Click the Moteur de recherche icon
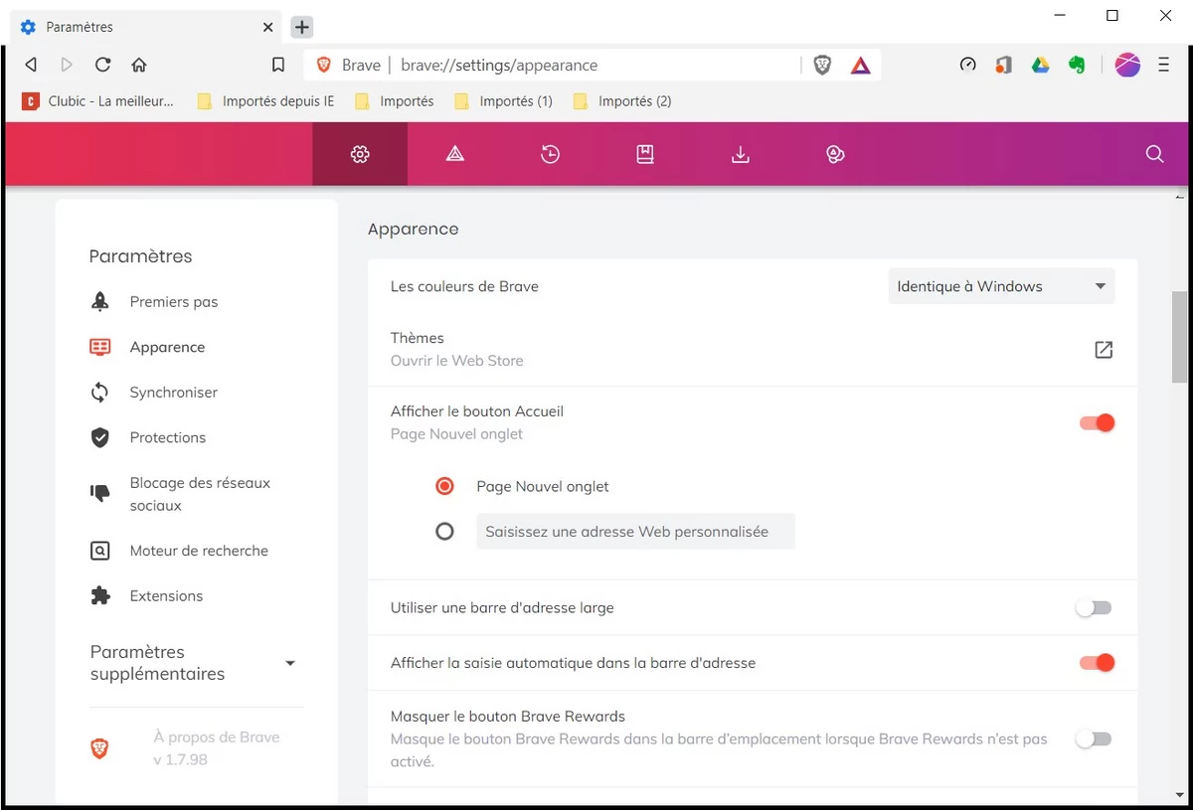The width and height of the screenshot is (1193, 810). pos(100,551)
